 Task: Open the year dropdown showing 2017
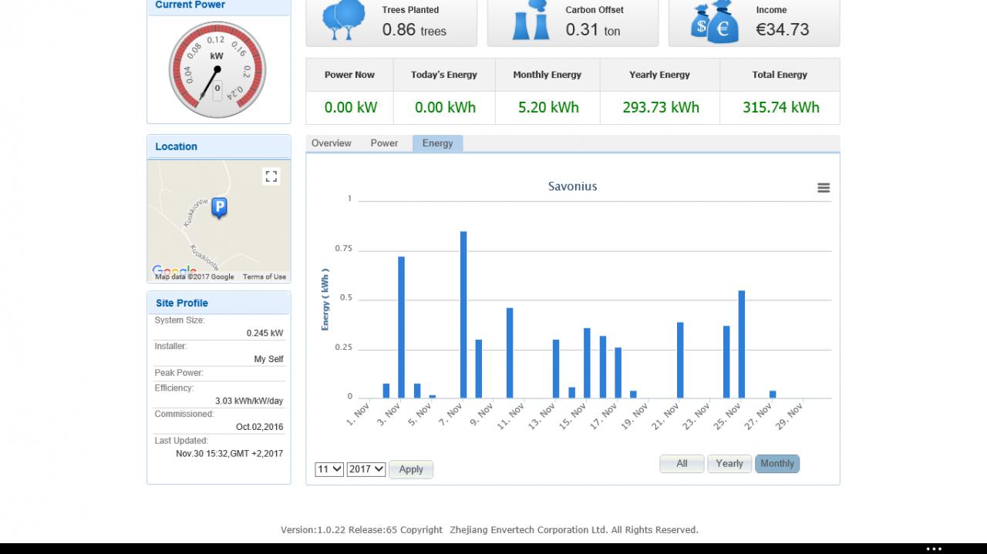click(366, 468)
